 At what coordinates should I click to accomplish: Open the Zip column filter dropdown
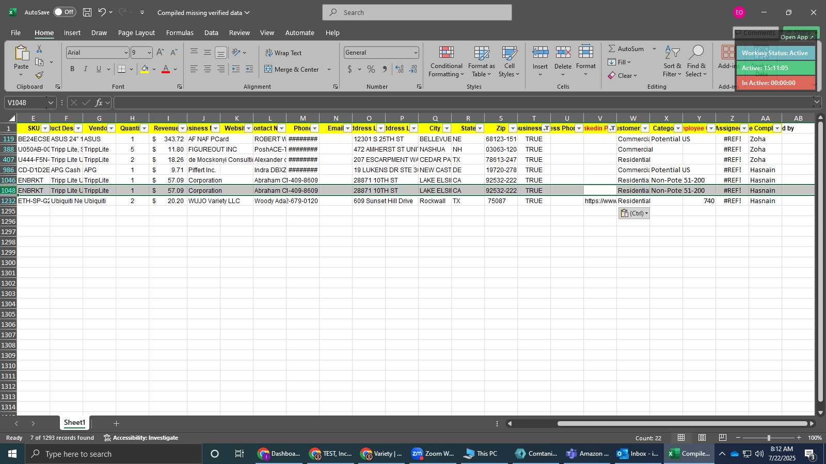[x=513, y=128]
